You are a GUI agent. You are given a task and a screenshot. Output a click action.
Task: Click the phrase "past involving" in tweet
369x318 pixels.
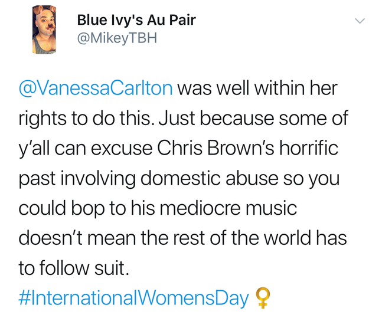pyautogui.click(x=77, y=179)
